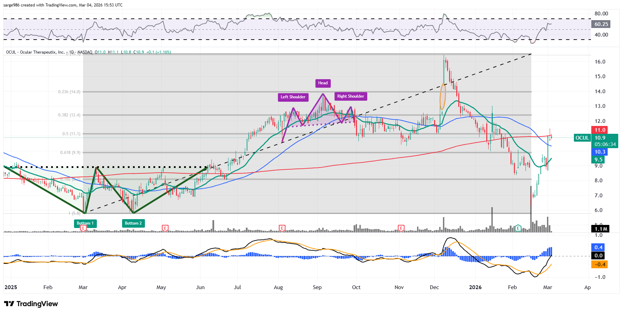Click the earnings icon near November 2025
This screenshot has height=314, width=623.
(x=401, y=228)
